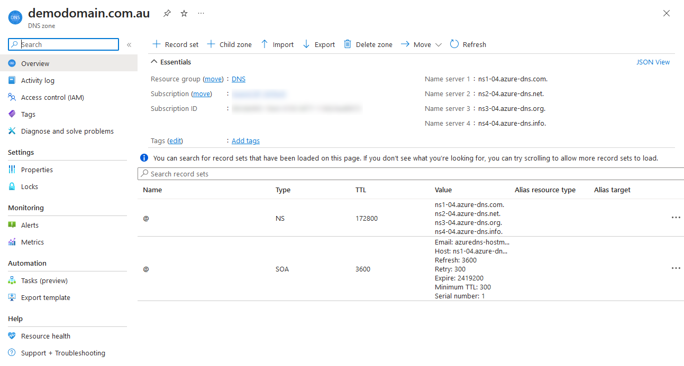Add a new Record set
Viewport: 684px width, 366px height.
pyautogui.click(x=175, y=44)
